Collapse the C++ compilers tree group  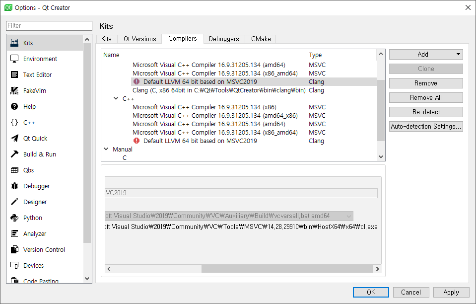point(116,99)
